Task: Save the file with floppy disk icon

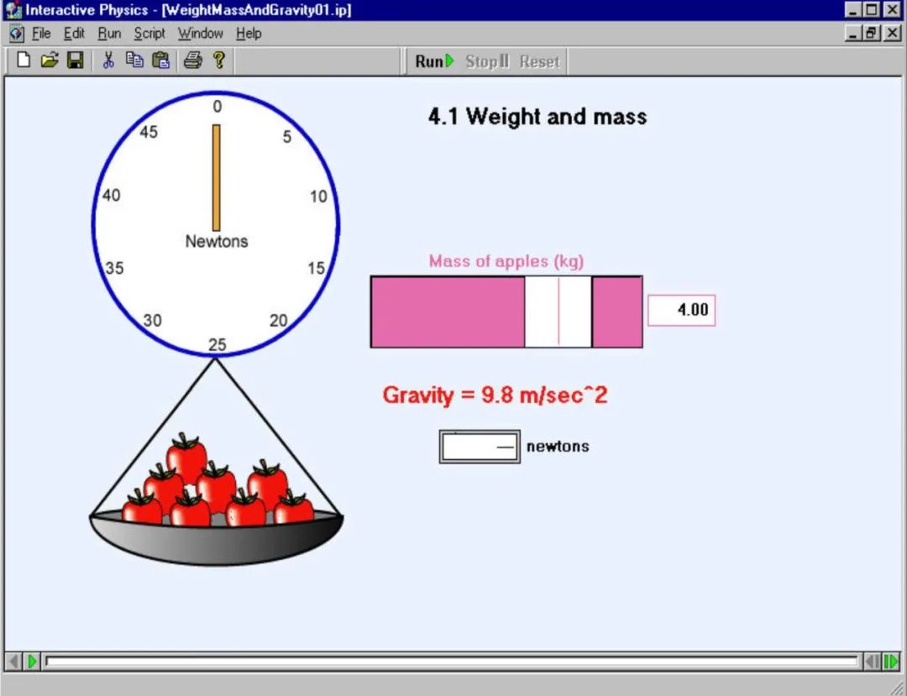Action: pos(76,60)
